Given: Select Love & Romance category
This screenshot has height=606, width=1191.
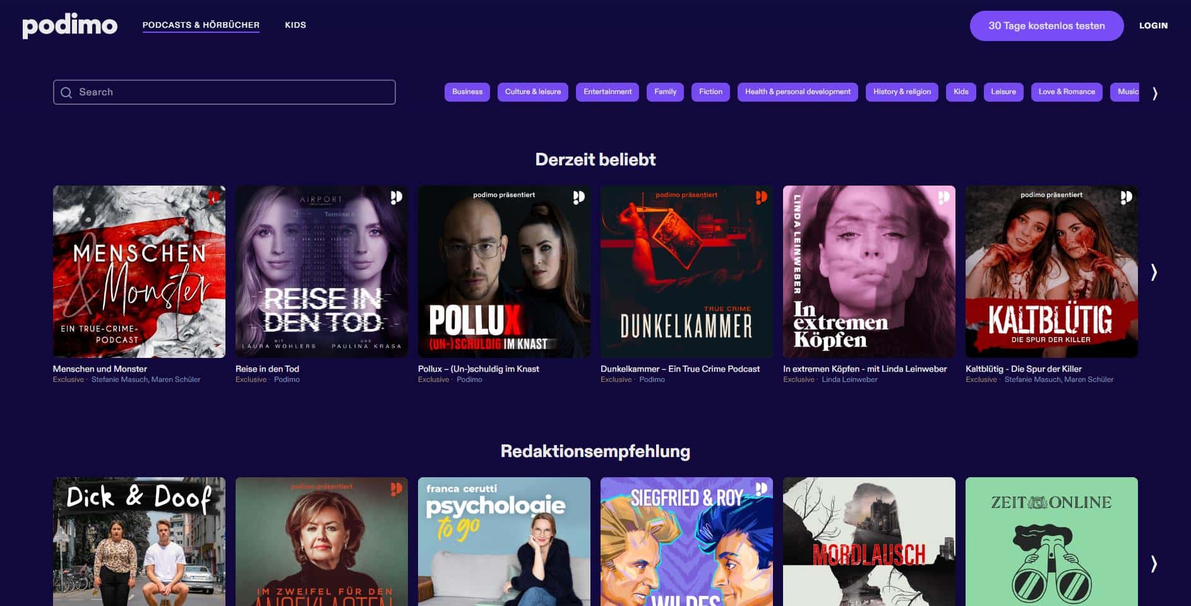Looking at the screenshot, I should 1067,92.
